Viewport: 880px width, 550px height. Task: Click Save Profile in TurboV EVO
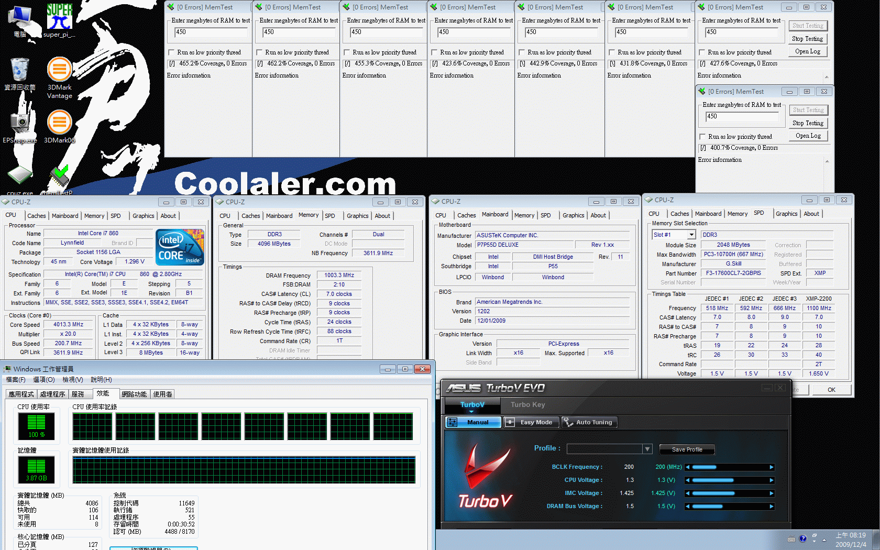[687, 449]
